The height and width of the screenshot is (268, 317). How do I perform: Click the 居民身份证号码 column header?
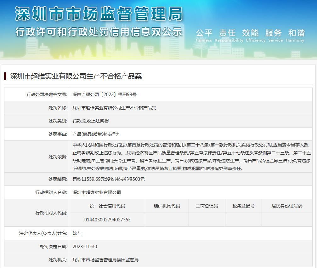(x=287, y=206)
